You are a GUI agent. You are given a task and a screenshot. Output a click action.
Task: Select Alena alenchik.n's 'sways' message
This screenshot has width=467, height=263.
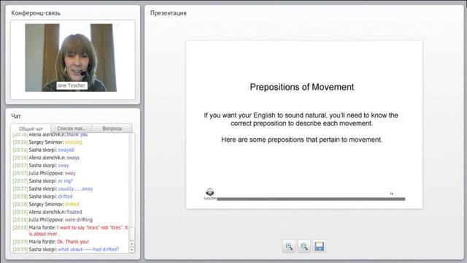point(46,158)
